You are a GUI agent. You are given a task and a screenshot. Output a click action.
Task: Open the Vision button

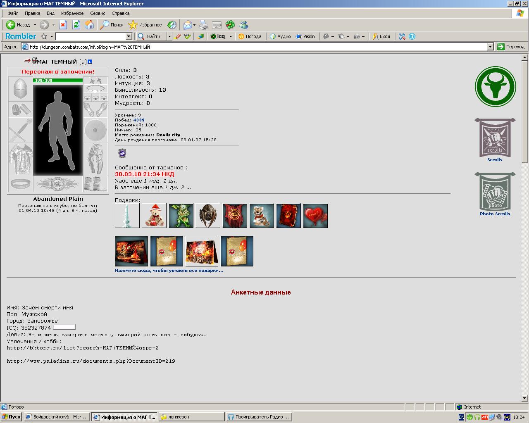tap(305, 36)
